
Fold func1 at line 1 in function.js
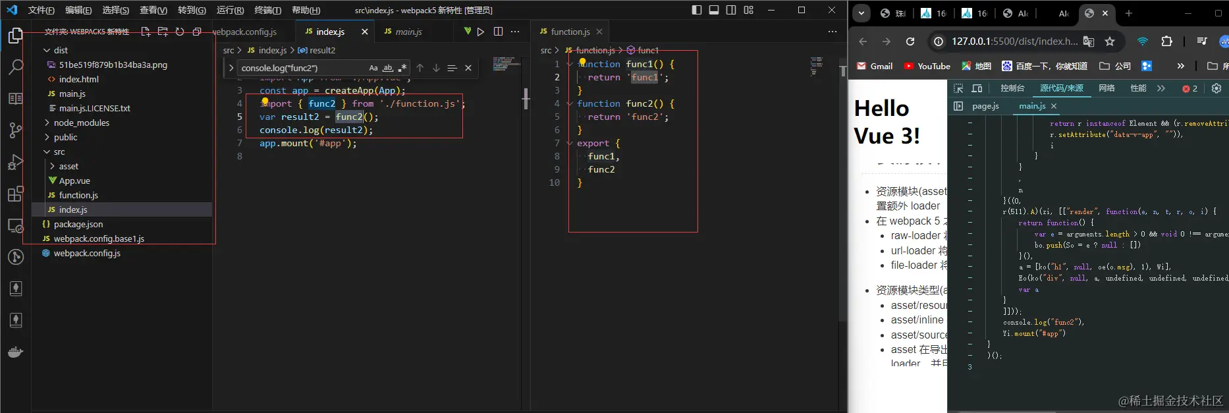pos(570,64)
